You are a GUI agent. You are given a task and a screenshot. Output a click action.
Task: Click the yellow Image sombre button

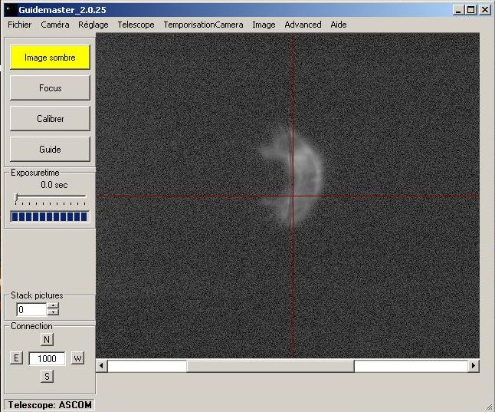(x=50, y=58)
